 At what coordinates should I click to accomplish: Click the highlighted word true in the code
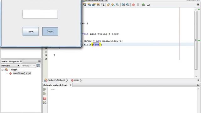click(96, 45)
